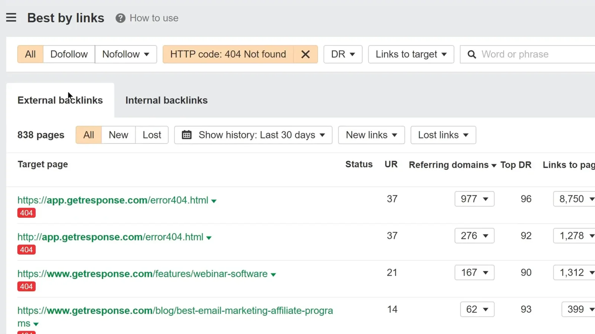Image resolution: width=595 pixels, height=334 pixels.
Task: Click the search magnifier icon
Action: coord(472,55)
